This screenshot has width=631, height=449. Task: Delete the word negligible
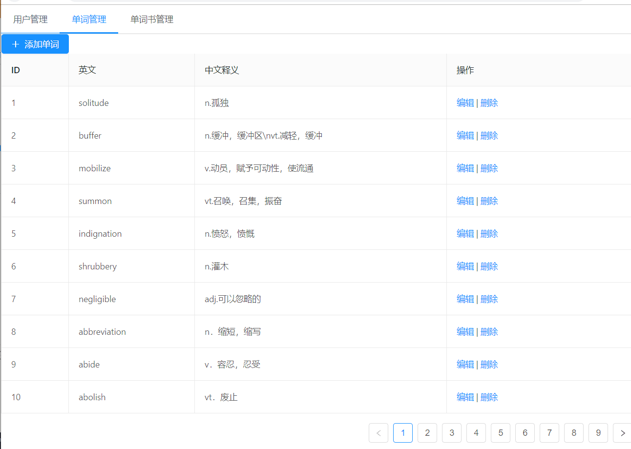tap(489, 299)
